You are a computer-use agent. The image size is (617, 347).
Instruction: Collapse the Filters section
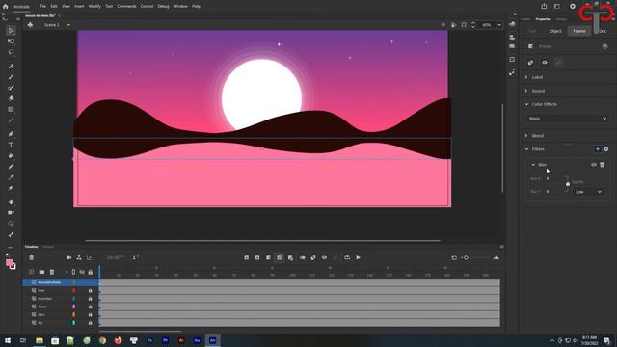[x=526, y=149]
